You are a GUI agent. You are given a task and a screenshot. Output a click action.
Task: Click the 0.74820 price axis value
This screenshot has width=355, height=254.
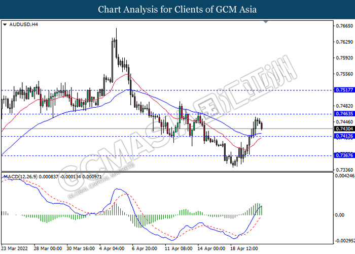pyautogui.click(x=344, y=106)
